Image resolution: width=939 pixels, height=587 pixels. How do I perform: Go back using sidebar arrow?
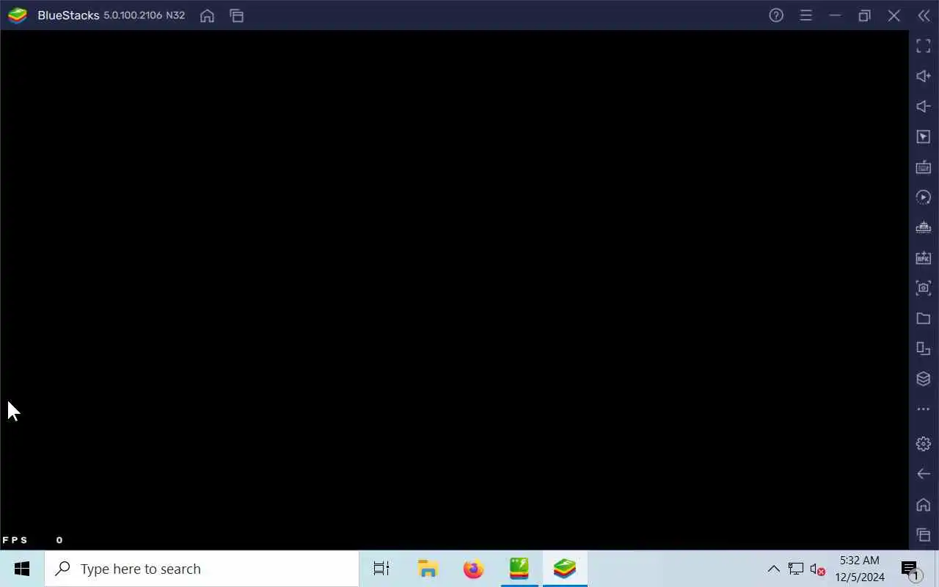click(924, 474)
